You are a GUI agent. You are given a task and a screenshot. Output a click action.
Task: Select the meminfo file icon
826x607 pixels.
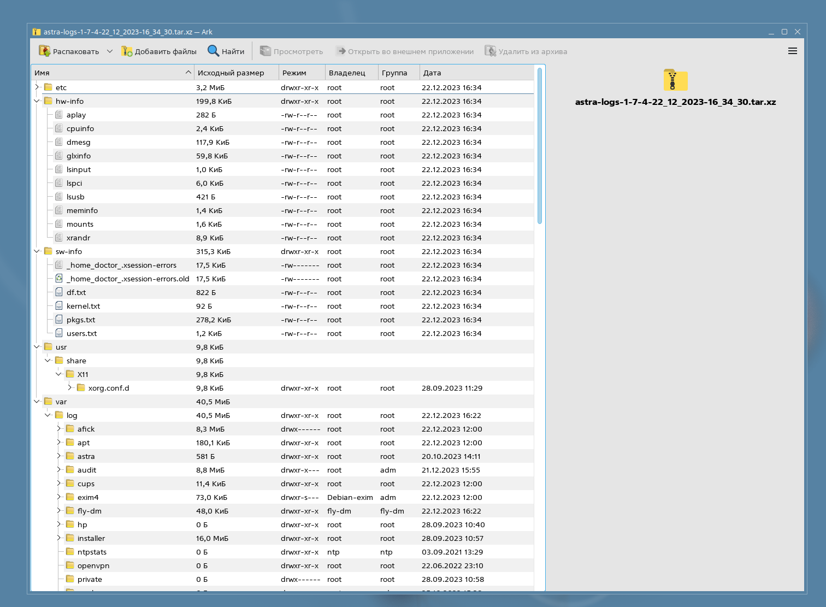pyautogui.click(x=59, y=210)
